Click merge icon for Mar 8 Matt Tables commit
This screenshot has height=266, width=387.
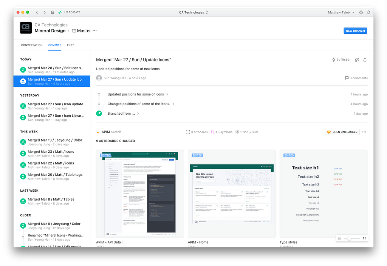23,201
